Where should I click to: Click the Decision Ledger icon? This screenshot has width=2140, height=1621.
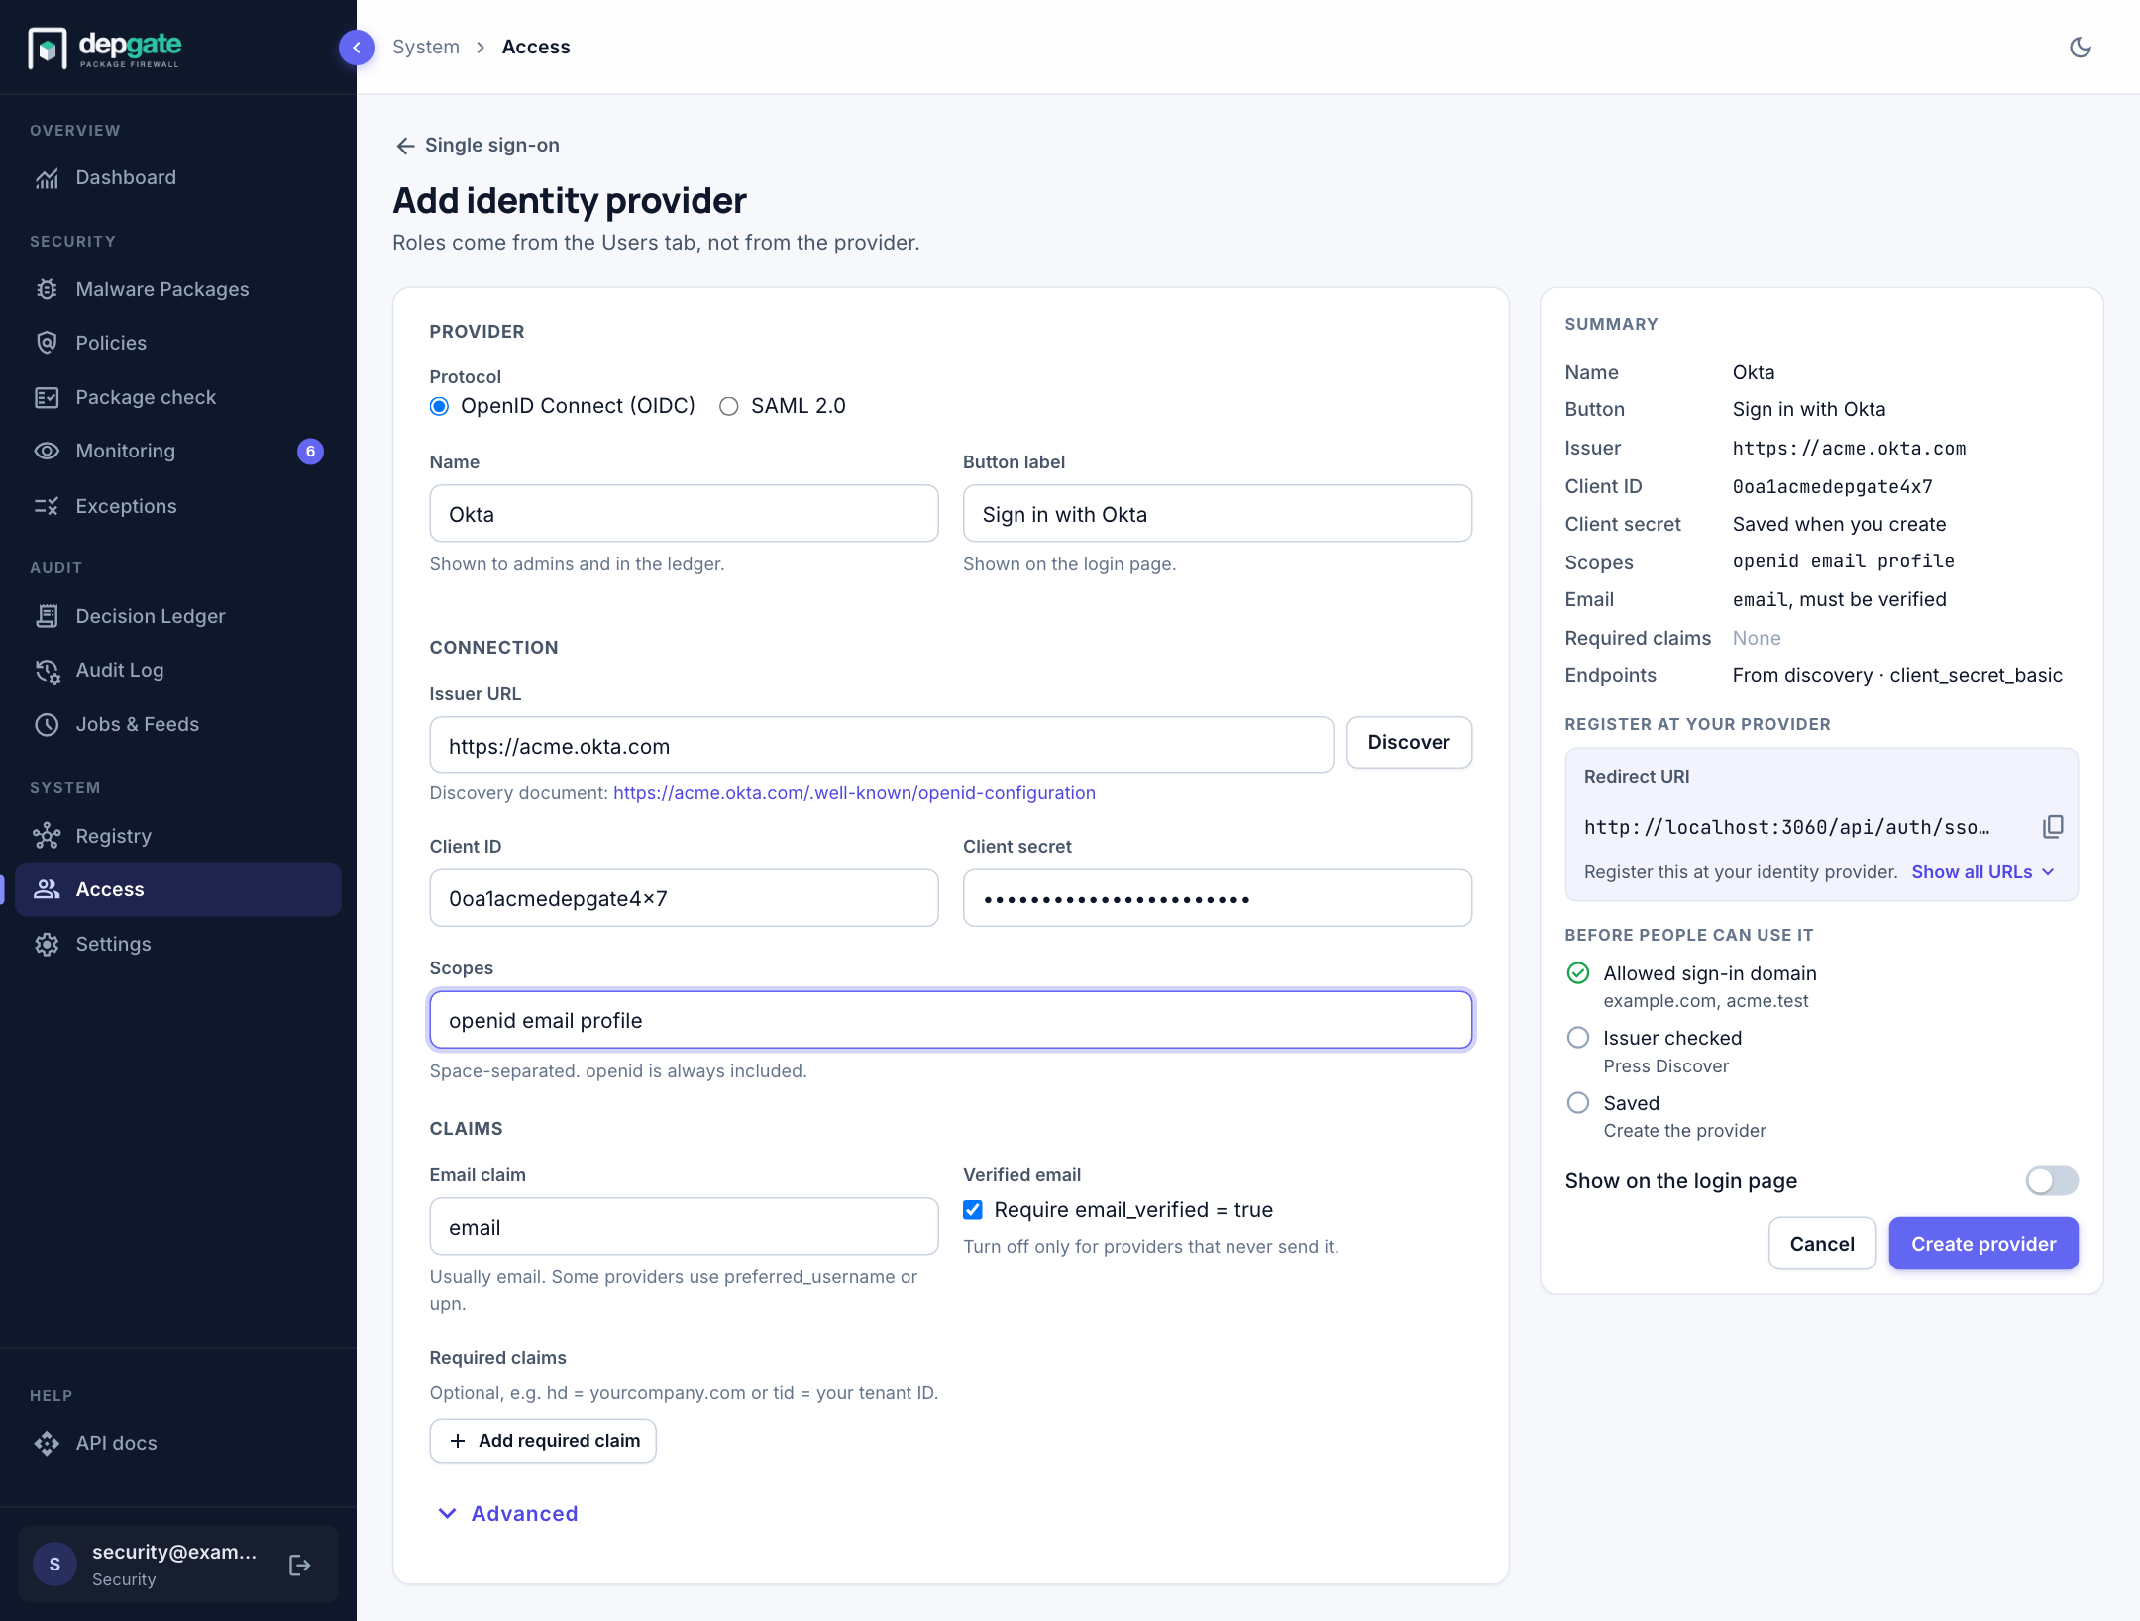pos(47,616)
